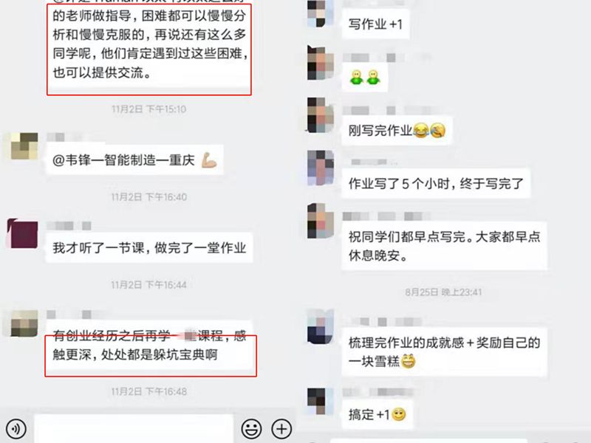Open the plus attachments menu
This screenshot has height=443, width=591.
point(281,429)
